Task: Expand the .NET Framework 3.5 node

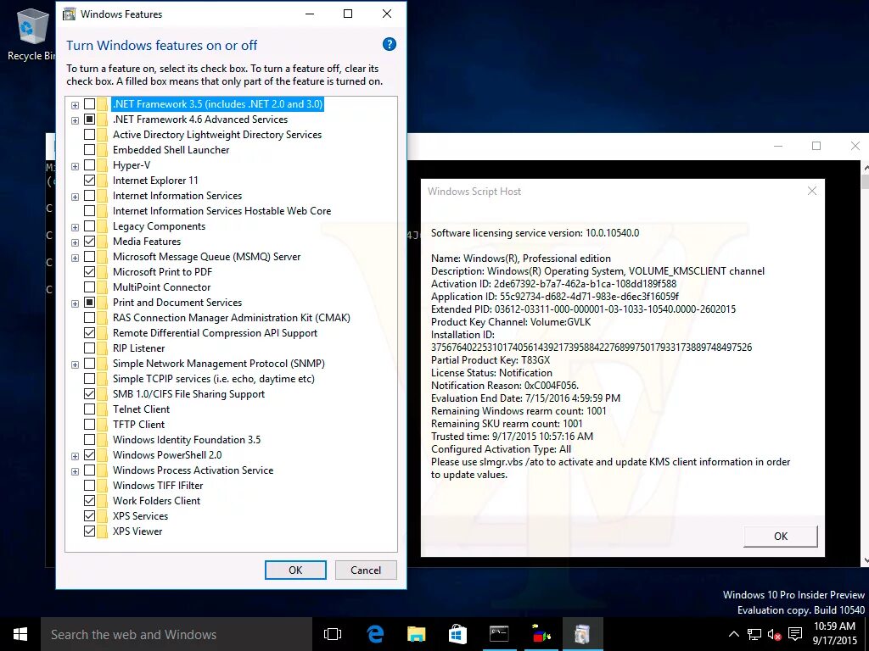Action: 75,104
